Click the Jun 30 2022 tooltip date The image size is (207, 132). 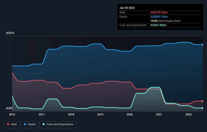[x=127, y=8]
